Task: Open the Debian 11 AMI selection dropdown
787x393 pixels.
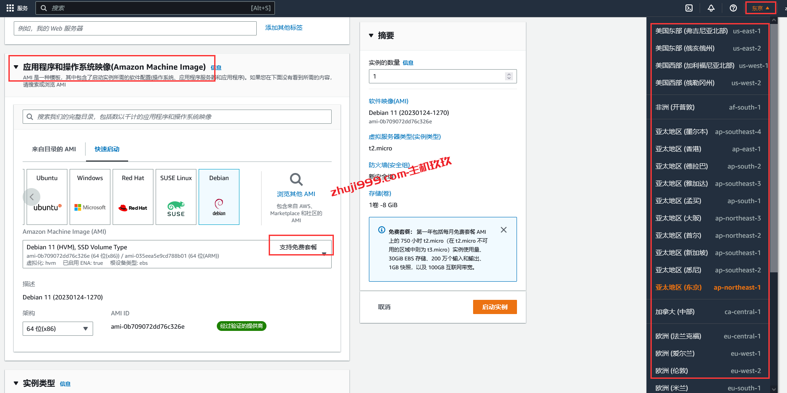Action: [177, 254]
